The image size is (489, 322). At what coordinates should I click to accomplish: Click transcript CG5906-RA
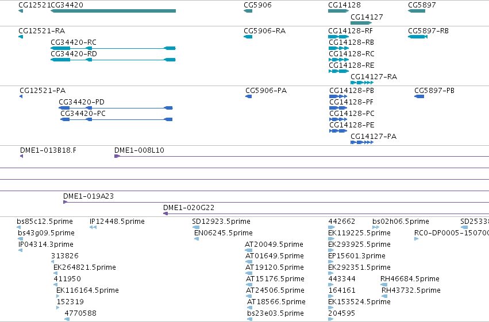pyautogui.click(x=248, y=37)
